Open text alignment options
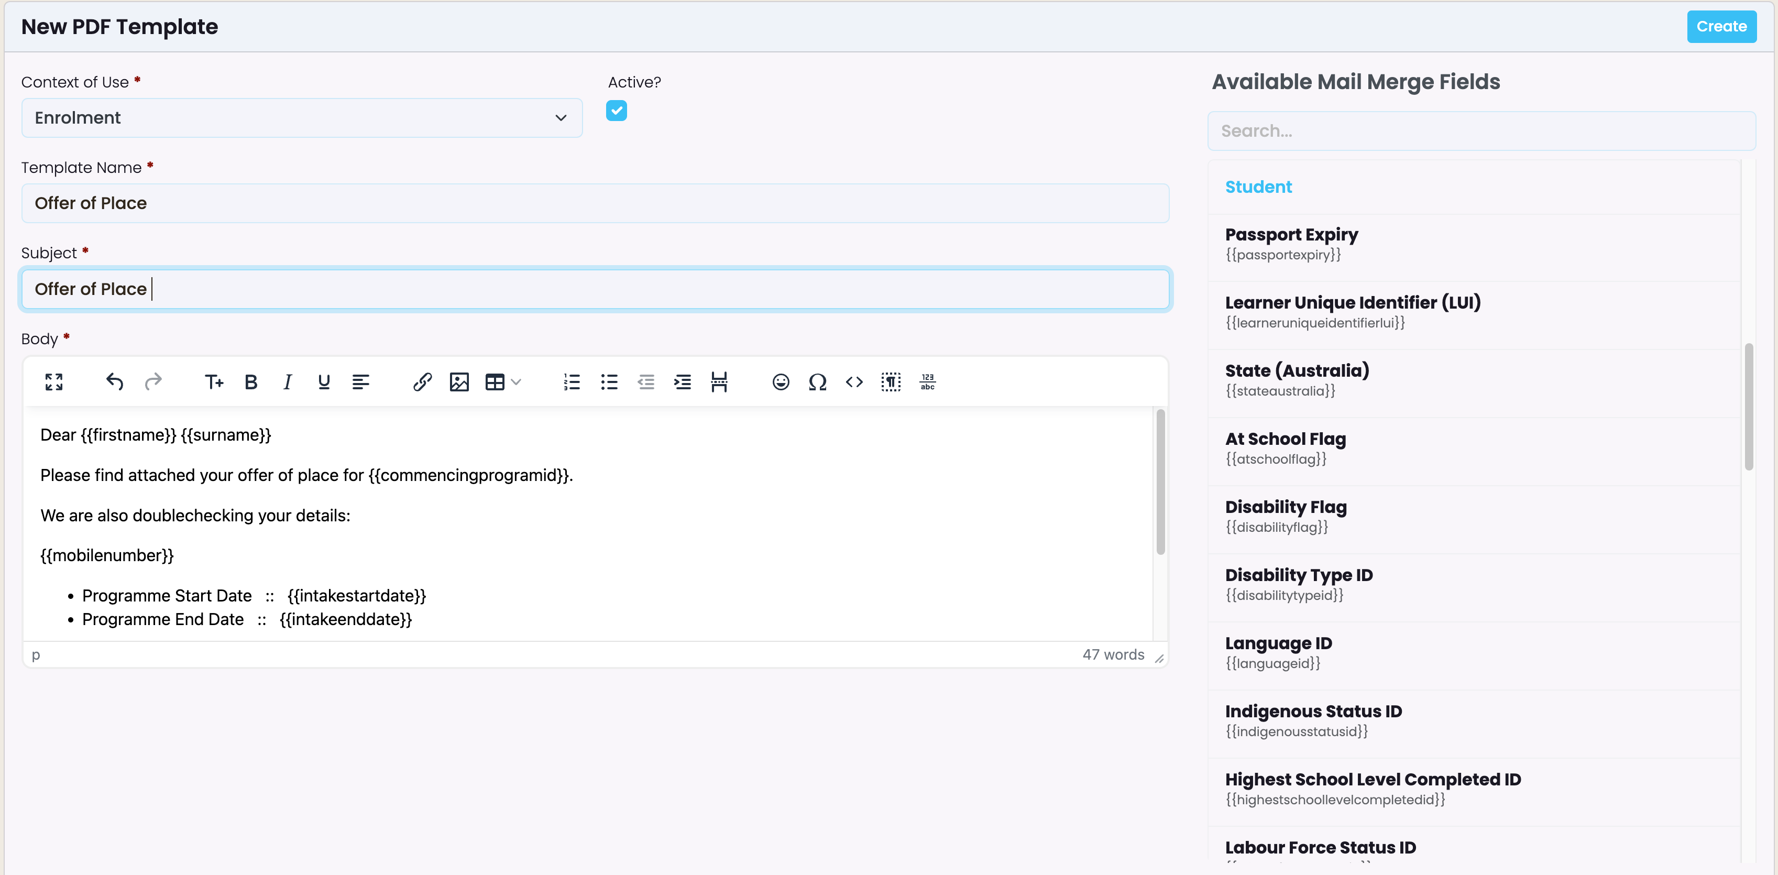 pyautogui.click(x=360, y=381)
